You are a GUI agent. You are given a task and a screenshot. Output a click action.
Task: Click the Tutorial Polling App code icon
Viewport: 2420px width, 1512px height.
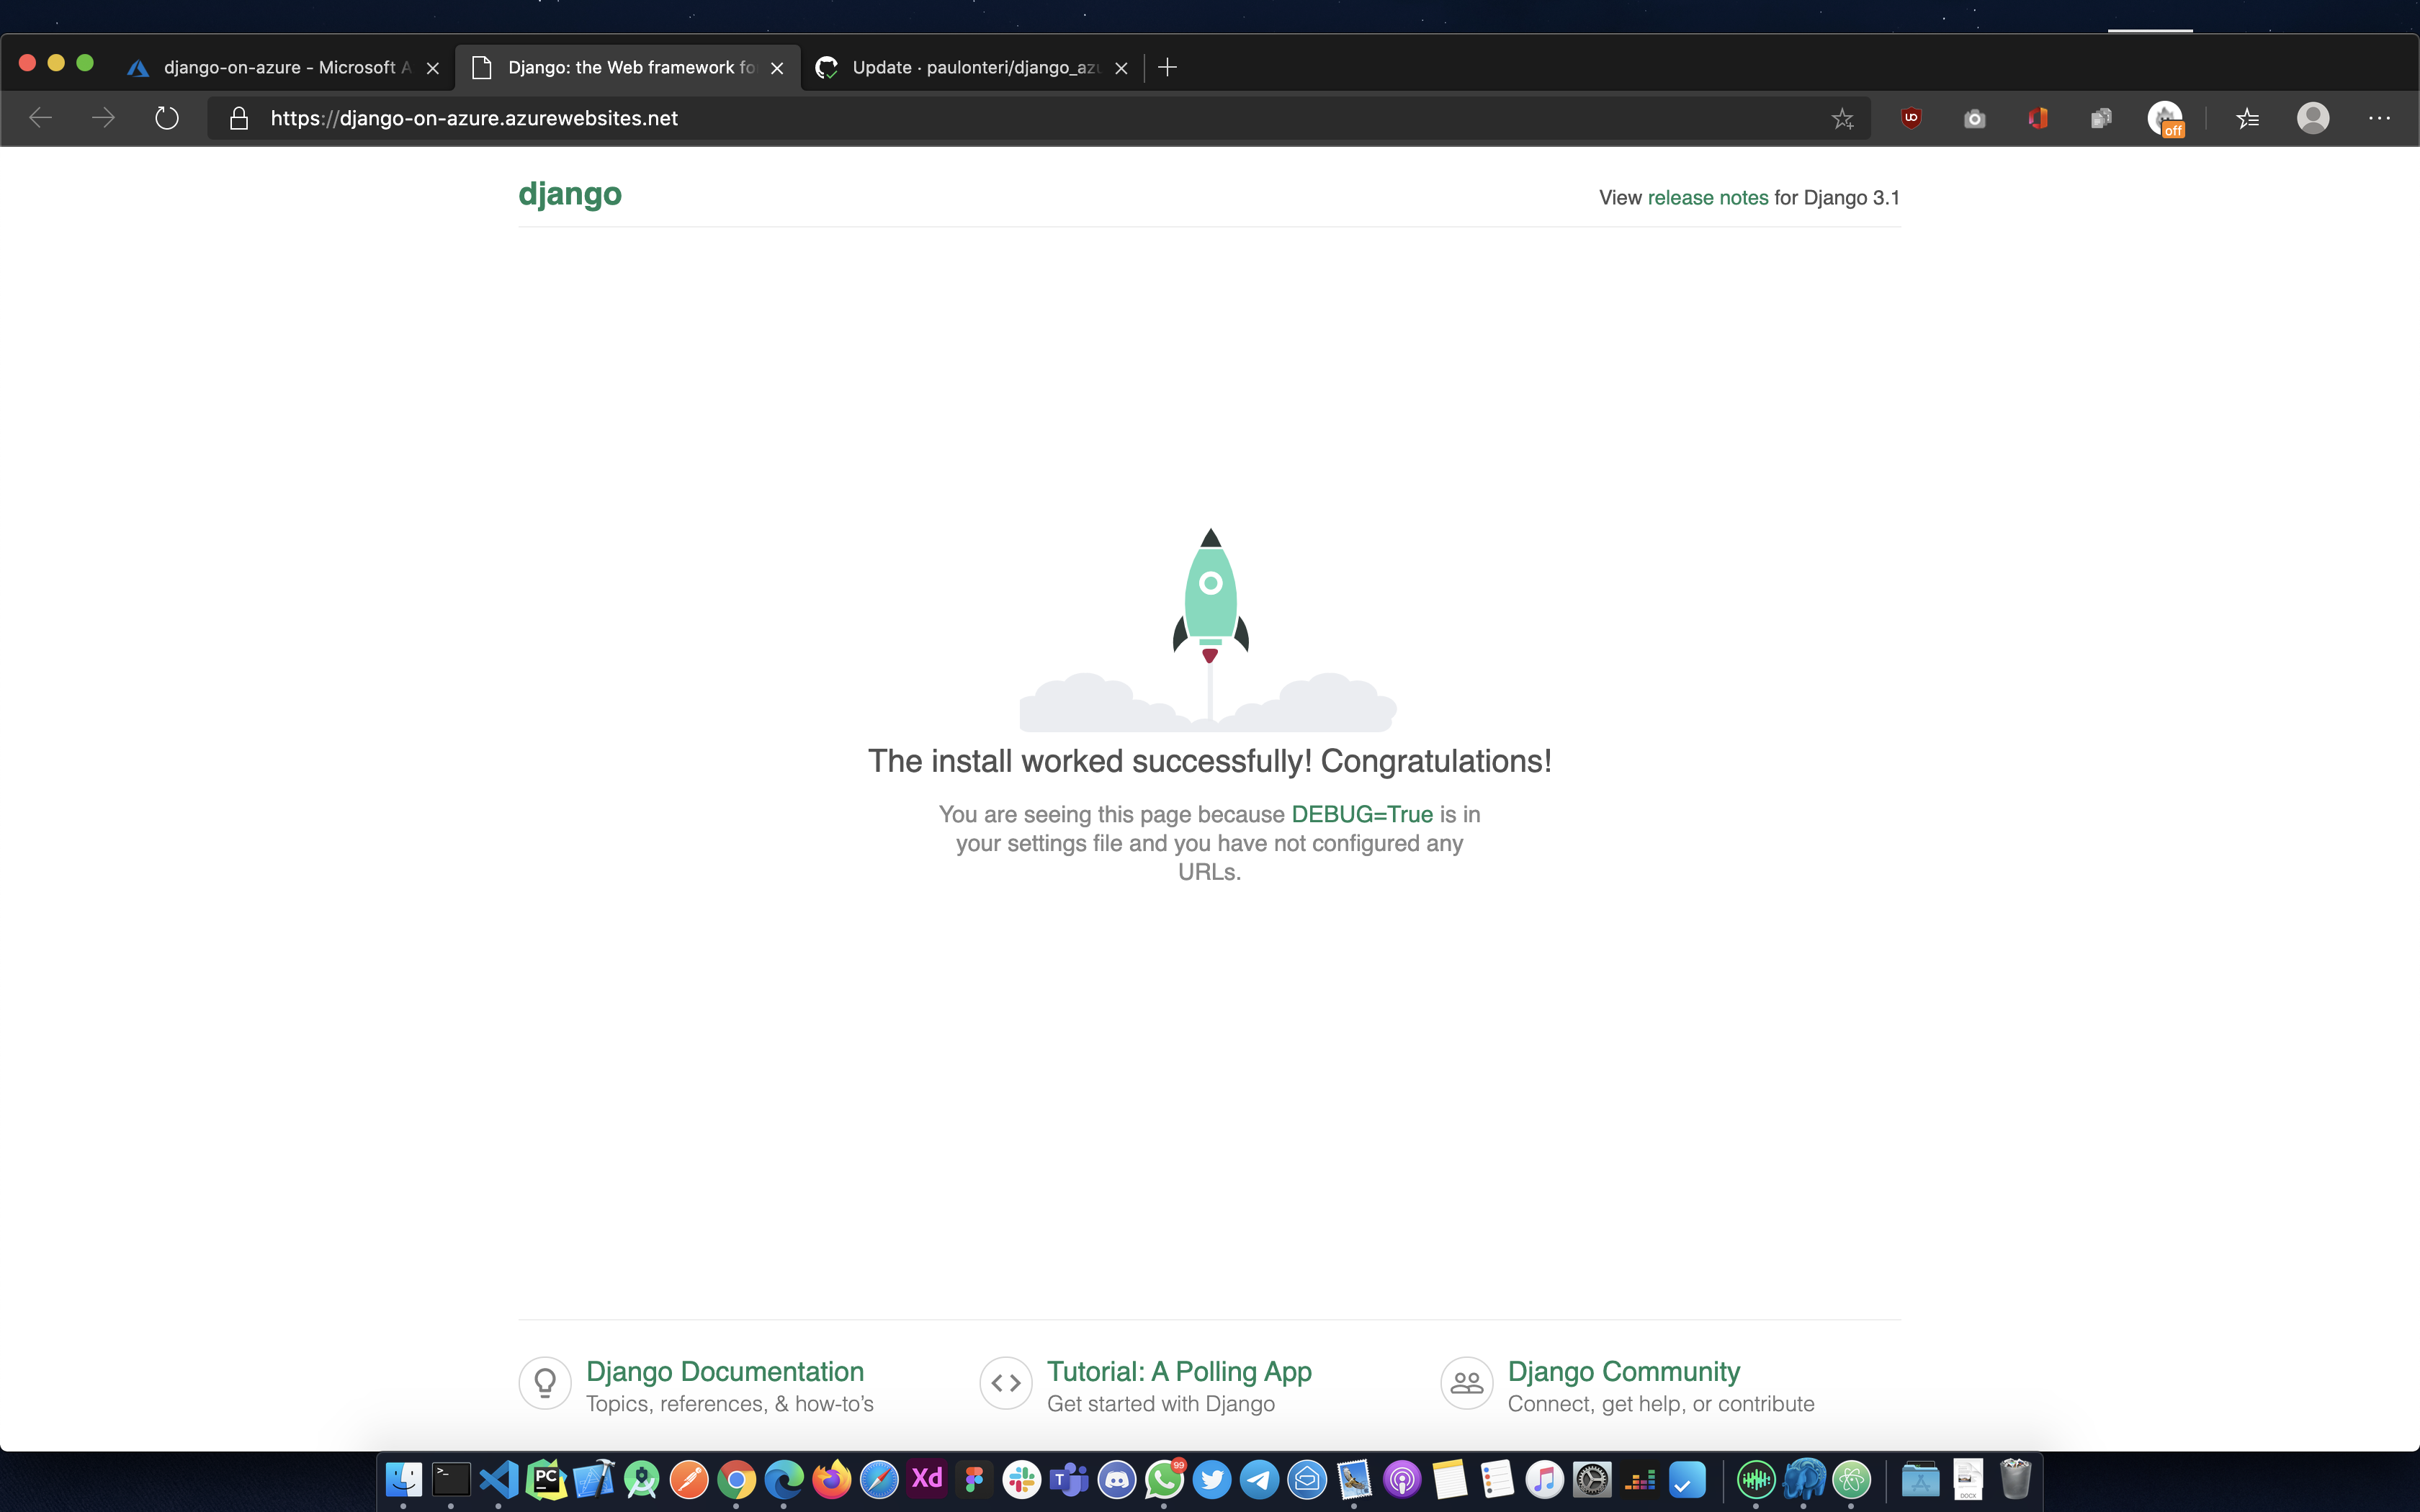pyautogui.click(x=1005, y=1383)
